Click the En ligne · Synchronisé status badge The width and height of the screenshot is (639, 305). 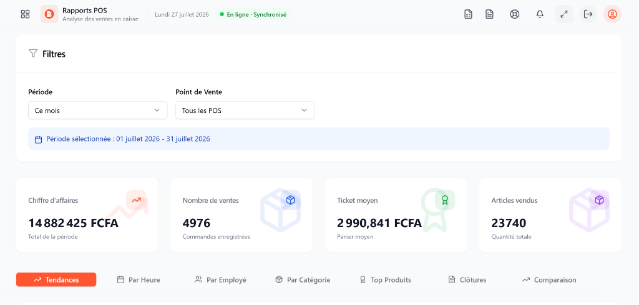click(x=253, y=14)
